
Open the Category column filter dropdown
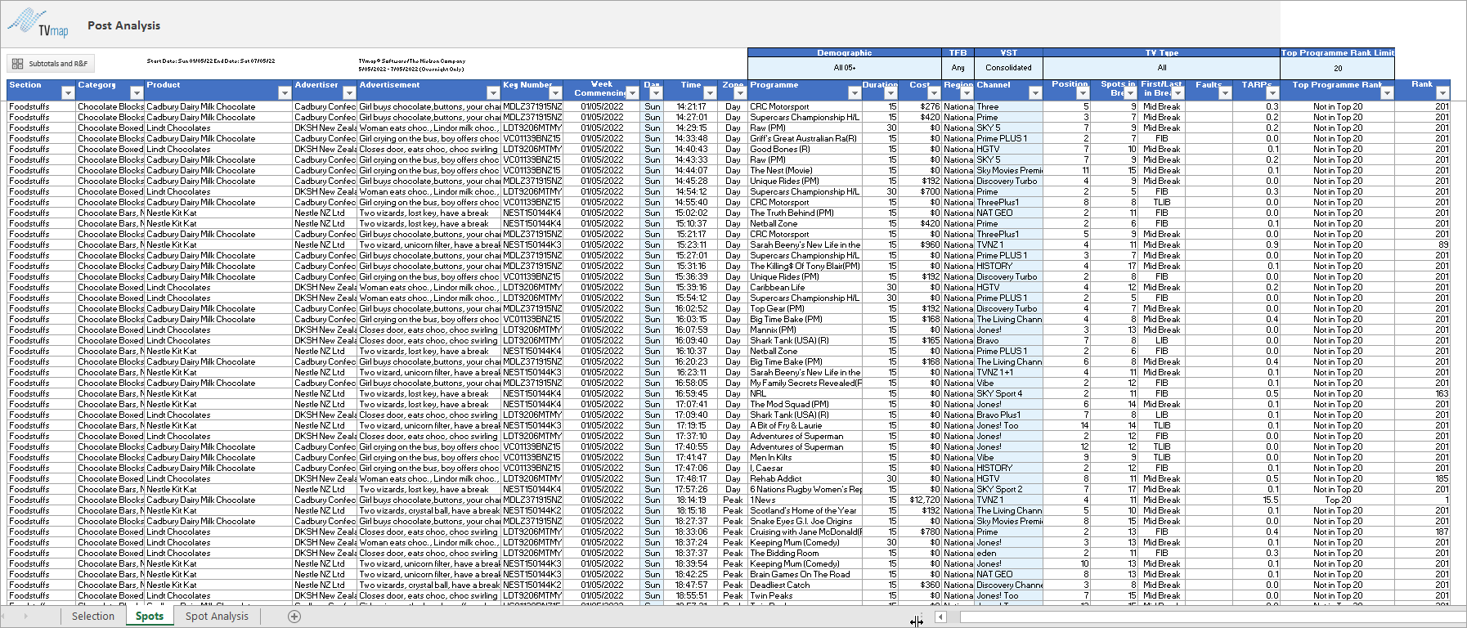coord(137,93)
